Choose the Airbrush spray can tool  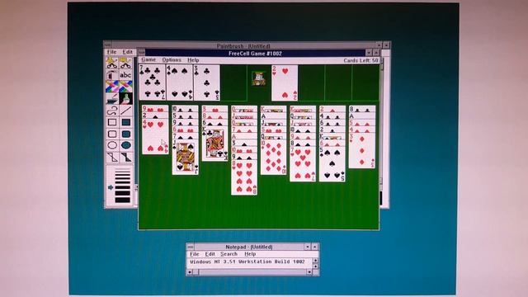point(112,75)
